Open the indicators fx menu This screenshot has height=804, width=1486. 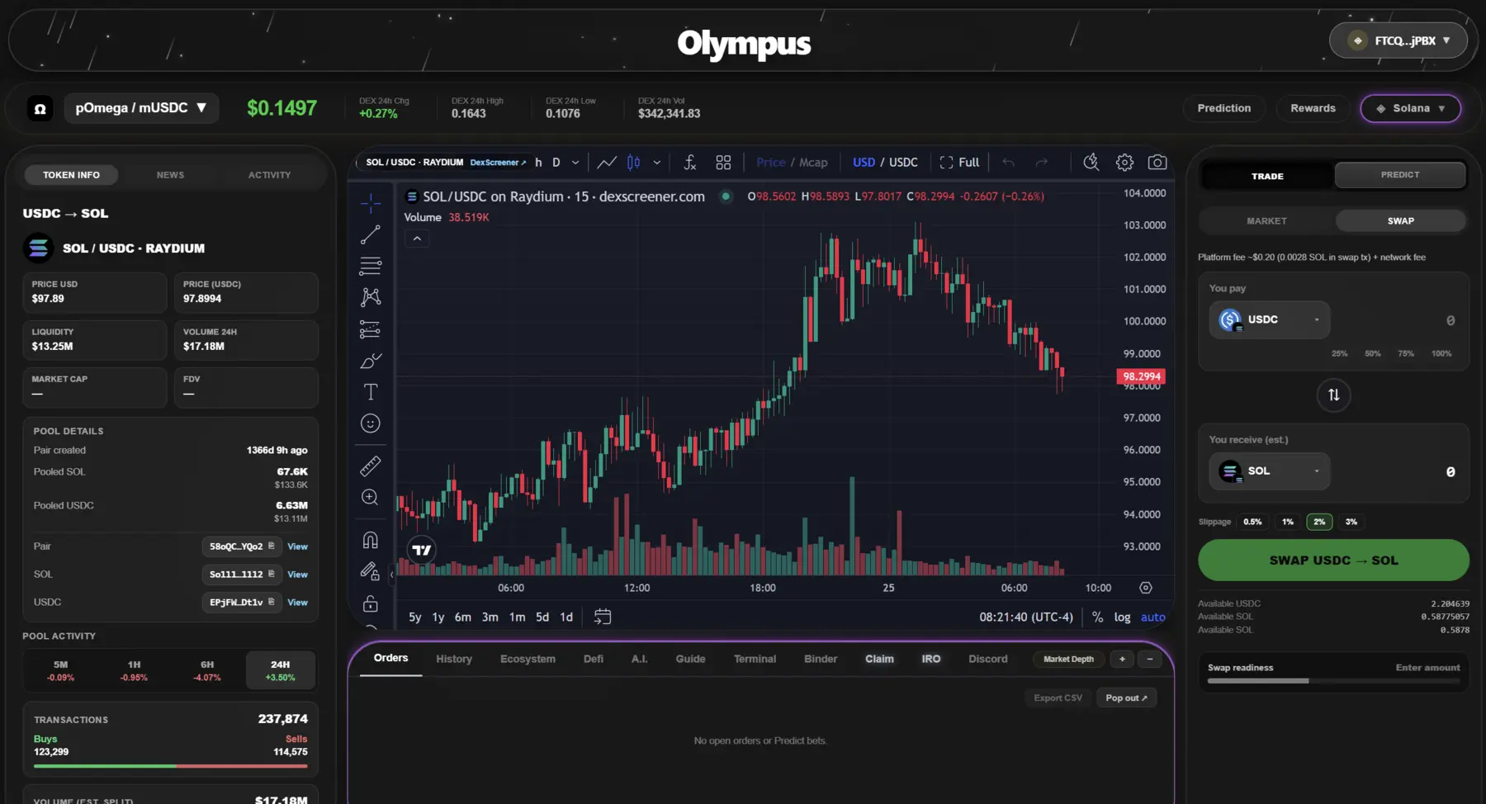coord(690,163)
